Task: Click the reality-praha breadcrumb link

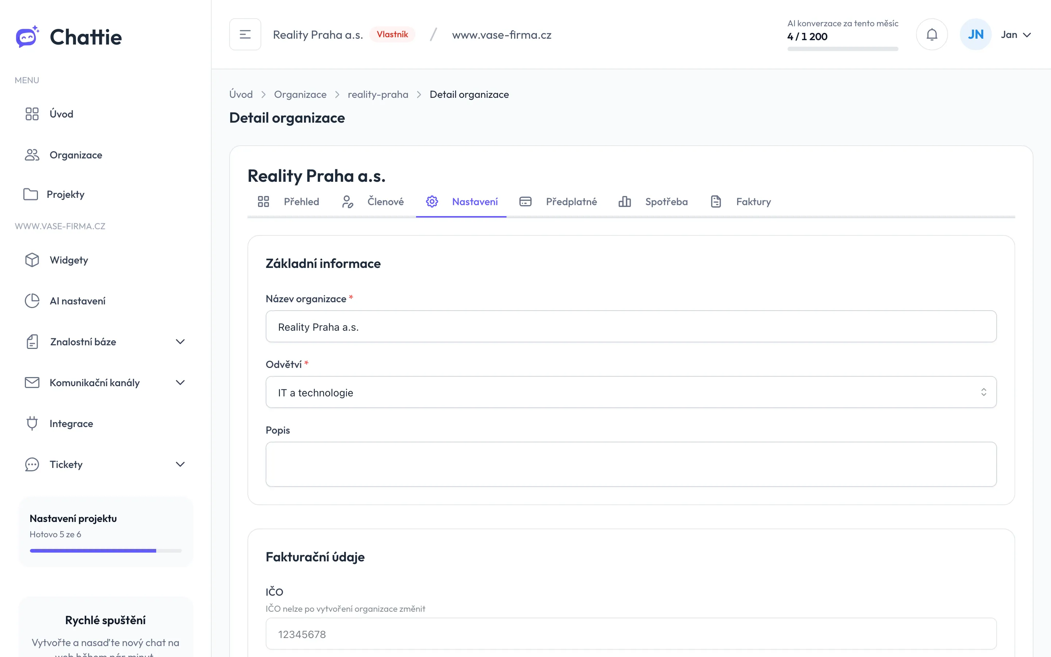Action: point(378,94)
